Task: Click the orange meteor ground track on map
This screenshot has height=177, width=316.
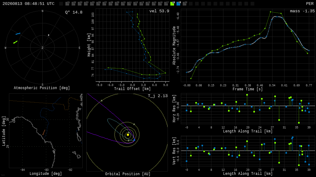Action: (x=44, y=132)
